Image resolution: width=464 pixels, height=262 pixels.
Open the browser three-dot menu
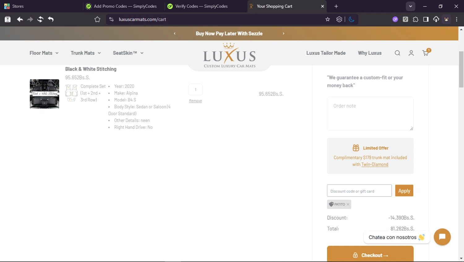coord(457,19)
